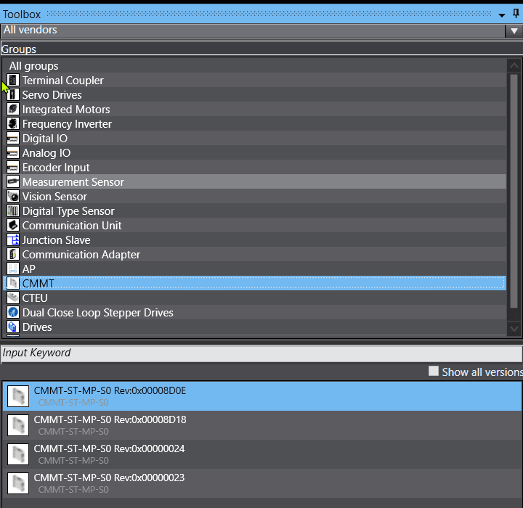This screenshot has height=508, width=523.
Task: Click the Integrated Motors group icon
Action: (13, 110)
